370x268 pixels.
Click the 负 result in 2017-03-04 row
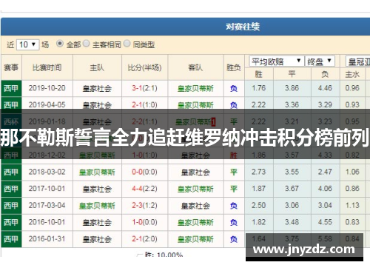(x=234, y=206)
